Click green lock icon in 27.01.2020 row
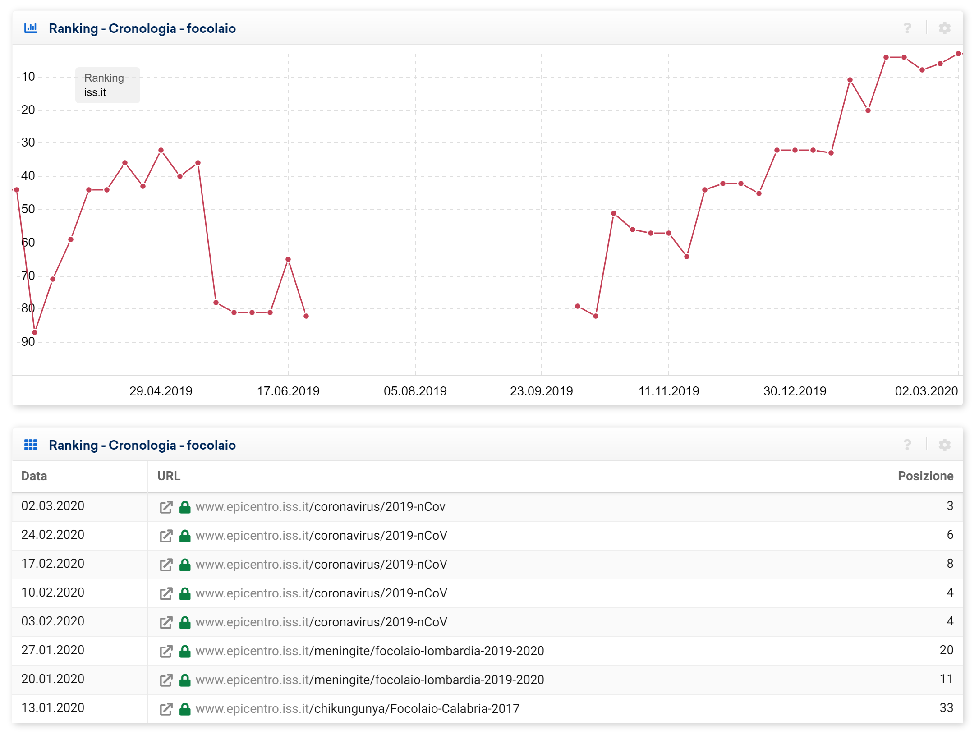This screenshot has height=735, width=979. click(185, 652)
